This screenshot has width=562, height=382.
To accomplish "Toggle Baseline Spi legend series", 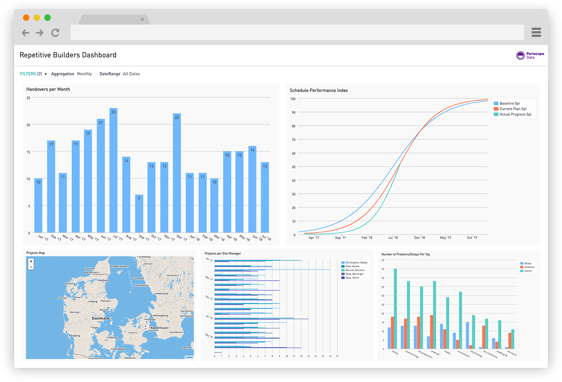I will tap(509, 103).
